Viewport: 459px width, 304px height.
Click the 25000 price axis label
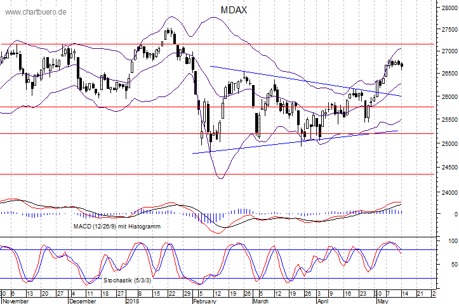447,144
